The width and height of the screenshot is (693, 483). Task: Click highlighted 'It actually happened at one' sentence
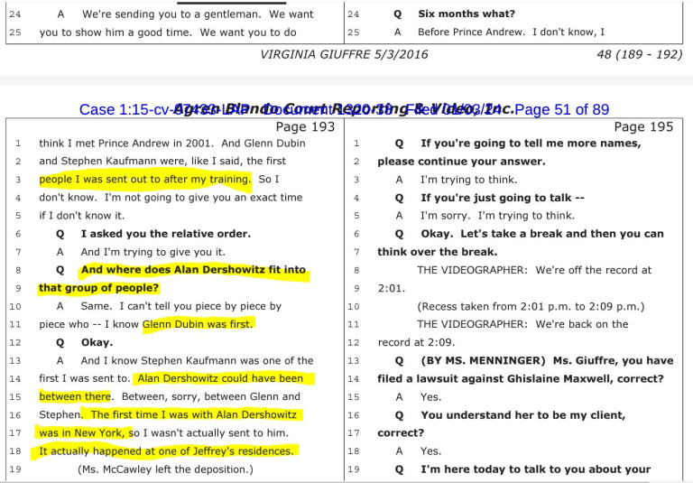point(166,450)
